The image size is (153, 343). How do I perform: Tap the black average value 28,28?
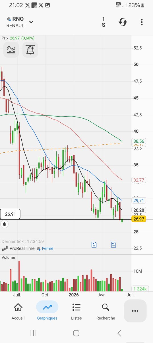(139, 210)
